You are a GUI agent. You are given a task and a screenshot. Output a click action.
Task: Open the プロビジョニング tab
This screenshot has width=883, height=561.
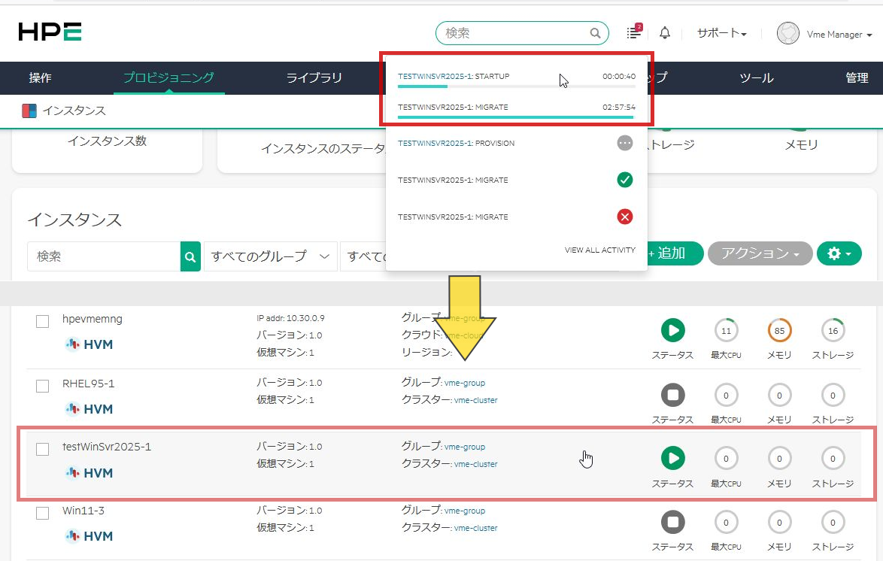point(168,77)
